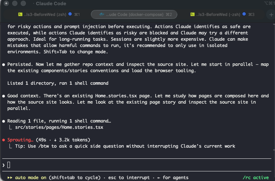Click the 'Persisted. Now let me gather' message bullet
The height and width of the screenshot is (181, 275).
pyautogui.click(x=3, y=65)
